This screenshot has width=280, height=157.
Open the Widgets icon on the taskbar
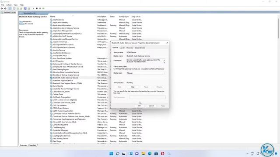coord(130,154)
